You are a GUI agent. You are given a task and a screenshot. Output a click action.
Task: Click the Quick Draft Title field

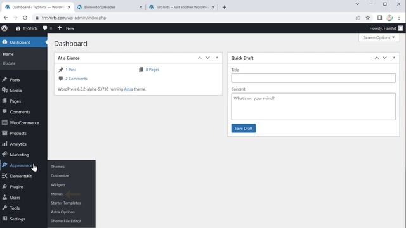pyautogui.click(x=313, y=78)
